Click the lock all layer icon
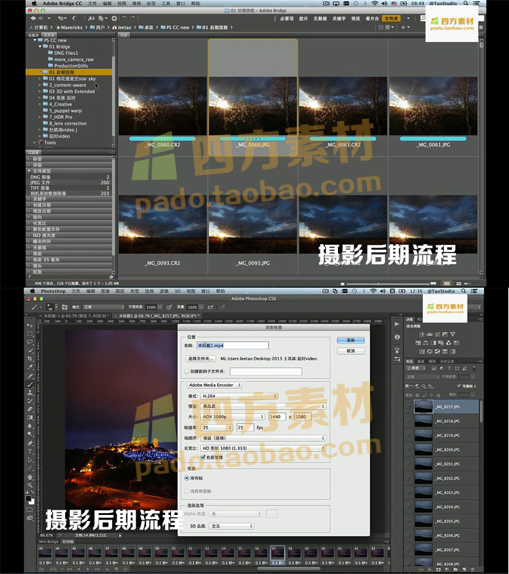Screen dimensions: 509x574 tap(438, 395)
